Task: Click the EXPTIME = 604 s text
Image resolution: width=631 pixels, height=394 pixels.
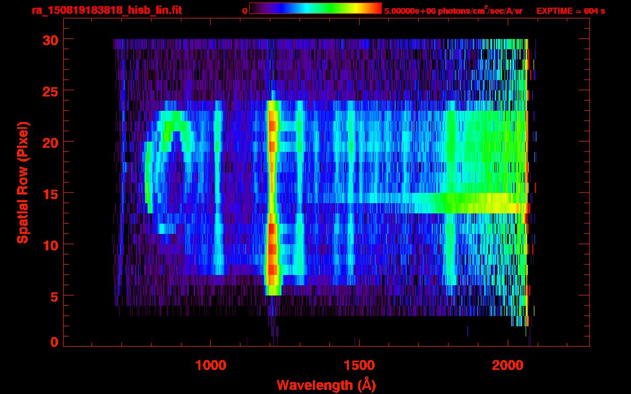Action: [x=570, y=11]
